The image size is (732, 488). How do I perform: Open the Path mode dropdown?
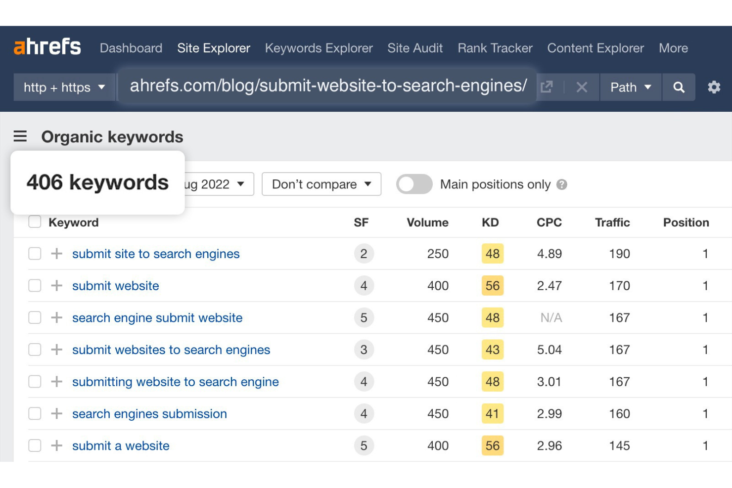[x=630, y=87]
